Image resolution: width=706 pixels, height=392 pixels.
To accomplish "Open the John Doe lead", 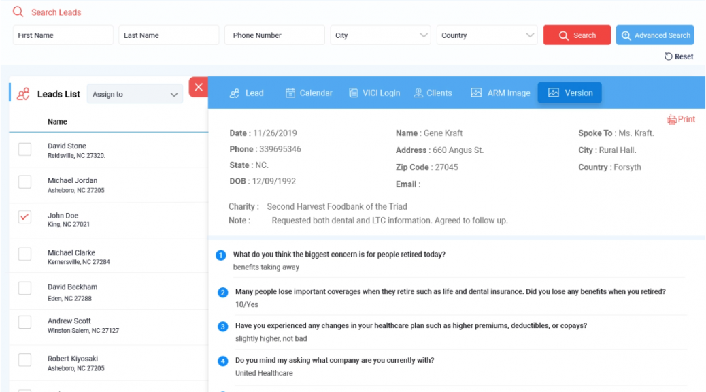I will (x=109, y=220).
